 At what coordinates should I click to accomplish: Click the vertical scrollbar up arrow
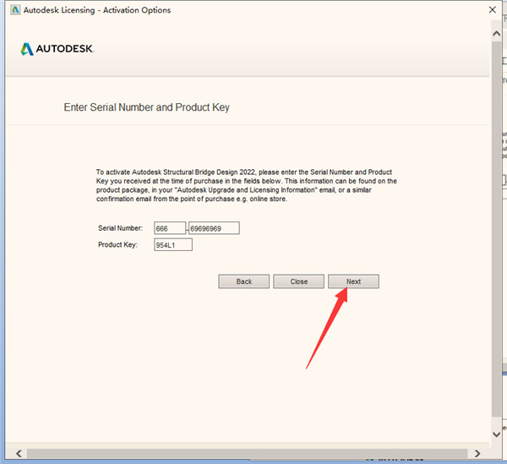tap(496, 34)
